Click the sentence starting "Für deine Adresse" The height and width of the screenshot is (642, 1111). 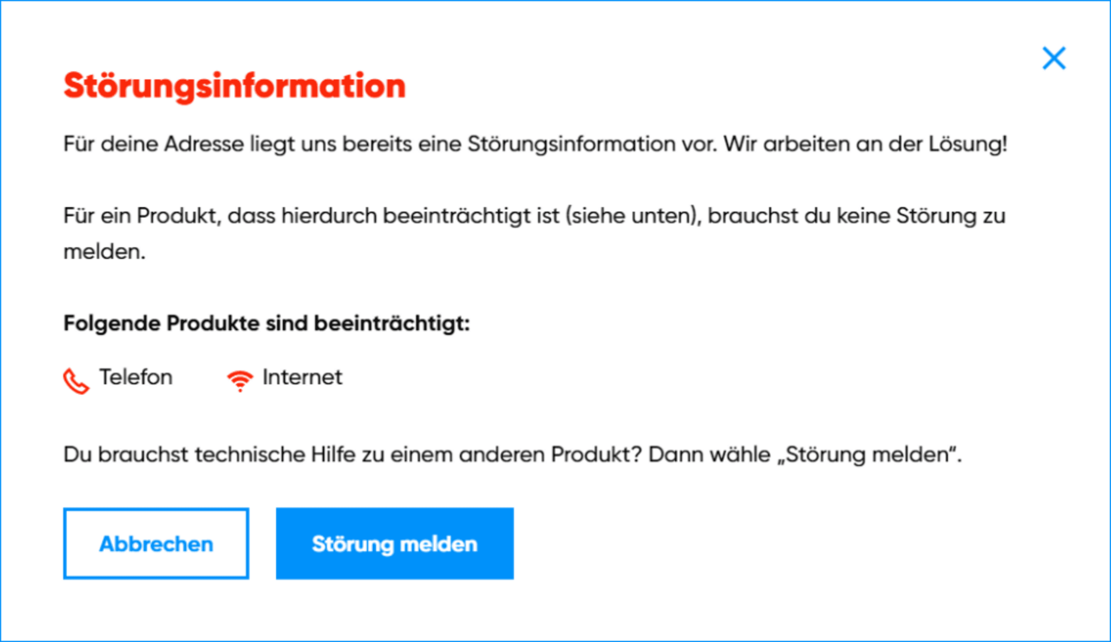coord(309,144)
